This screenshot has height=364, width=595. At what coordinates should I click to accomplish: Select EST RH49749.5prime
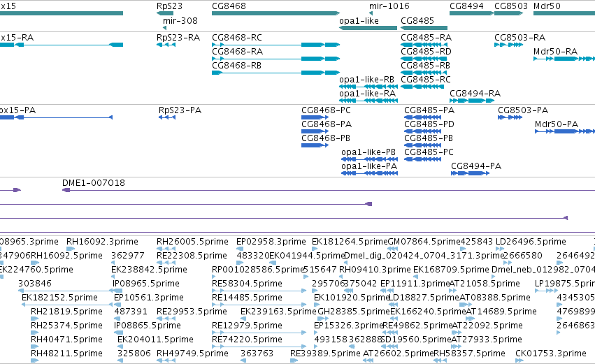click(x=192, y=354)
